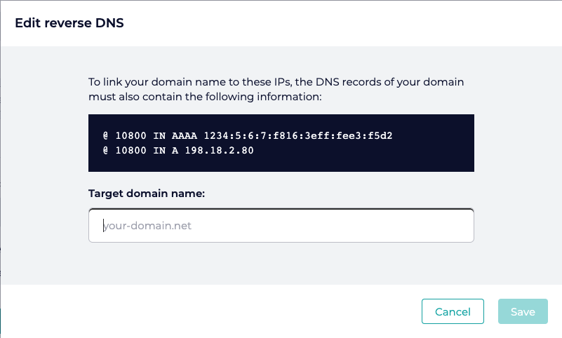Click empty space right of the A record line

[365, 149]
